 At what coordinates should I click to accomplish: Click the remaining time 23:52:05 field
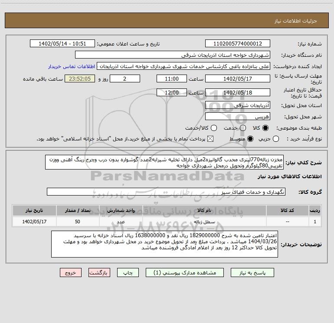coord(80,78)
